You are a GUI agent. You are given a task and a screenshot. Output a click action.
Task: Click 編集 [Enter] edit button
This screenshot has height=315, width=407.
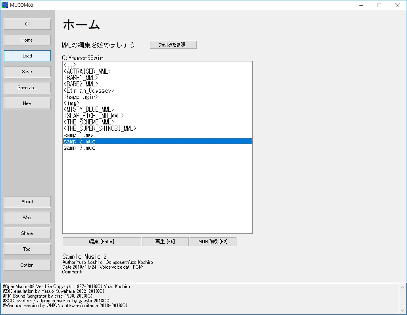pyautogui.click(x=102, y=241)
